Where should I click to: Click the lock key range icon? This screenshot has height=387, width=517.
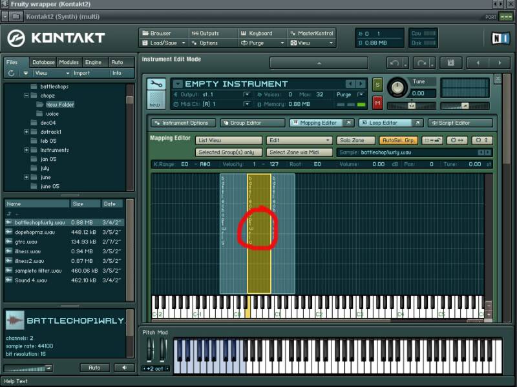pos(432,140)
